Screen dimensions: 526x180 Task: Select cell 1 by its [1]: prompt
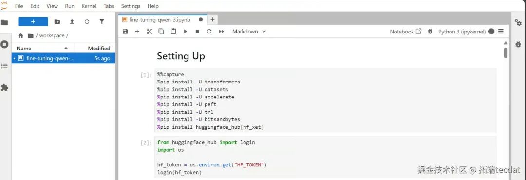pyautogui.click(x=146, y=75)
